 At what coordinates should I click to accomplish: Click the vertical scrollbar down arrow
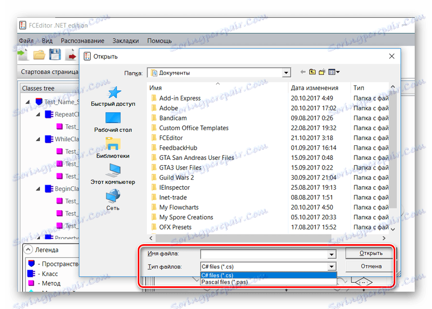click(x=393, y=229)
